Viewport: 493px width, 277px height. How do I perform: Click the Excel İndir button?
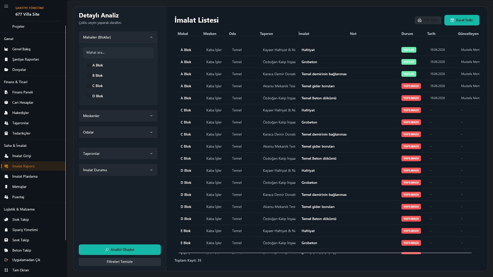click(462, 20)
